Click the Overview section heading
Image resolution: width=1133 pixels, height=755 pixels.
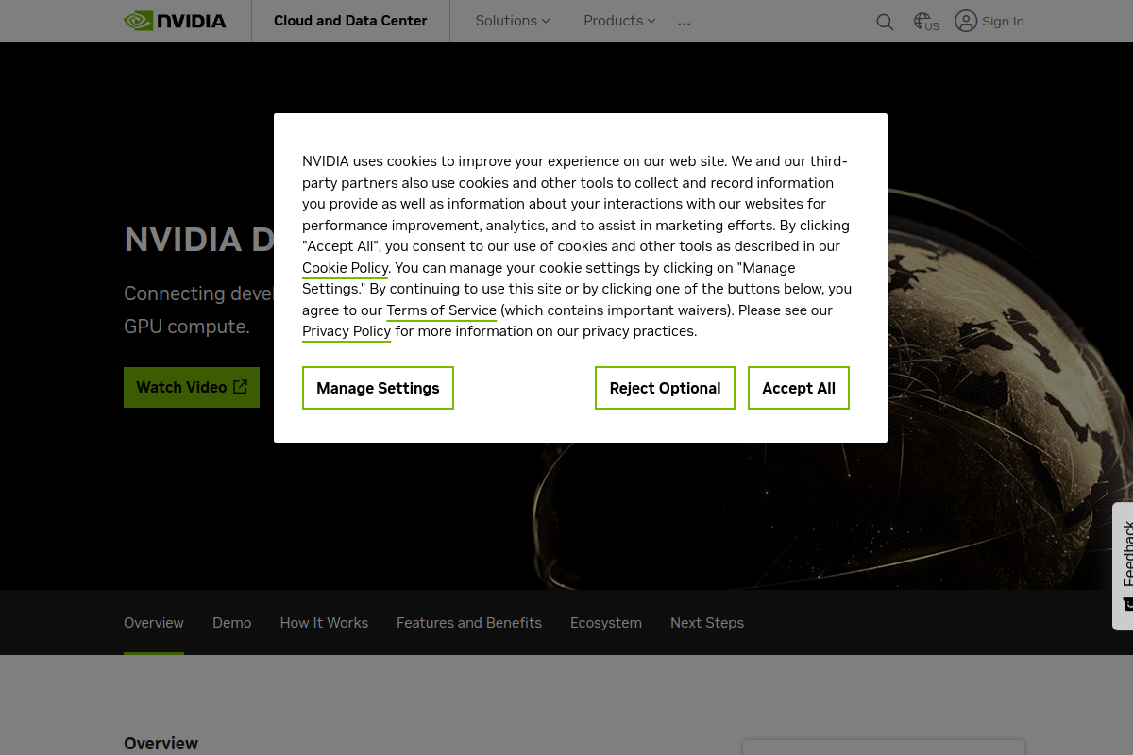point(161,744)
